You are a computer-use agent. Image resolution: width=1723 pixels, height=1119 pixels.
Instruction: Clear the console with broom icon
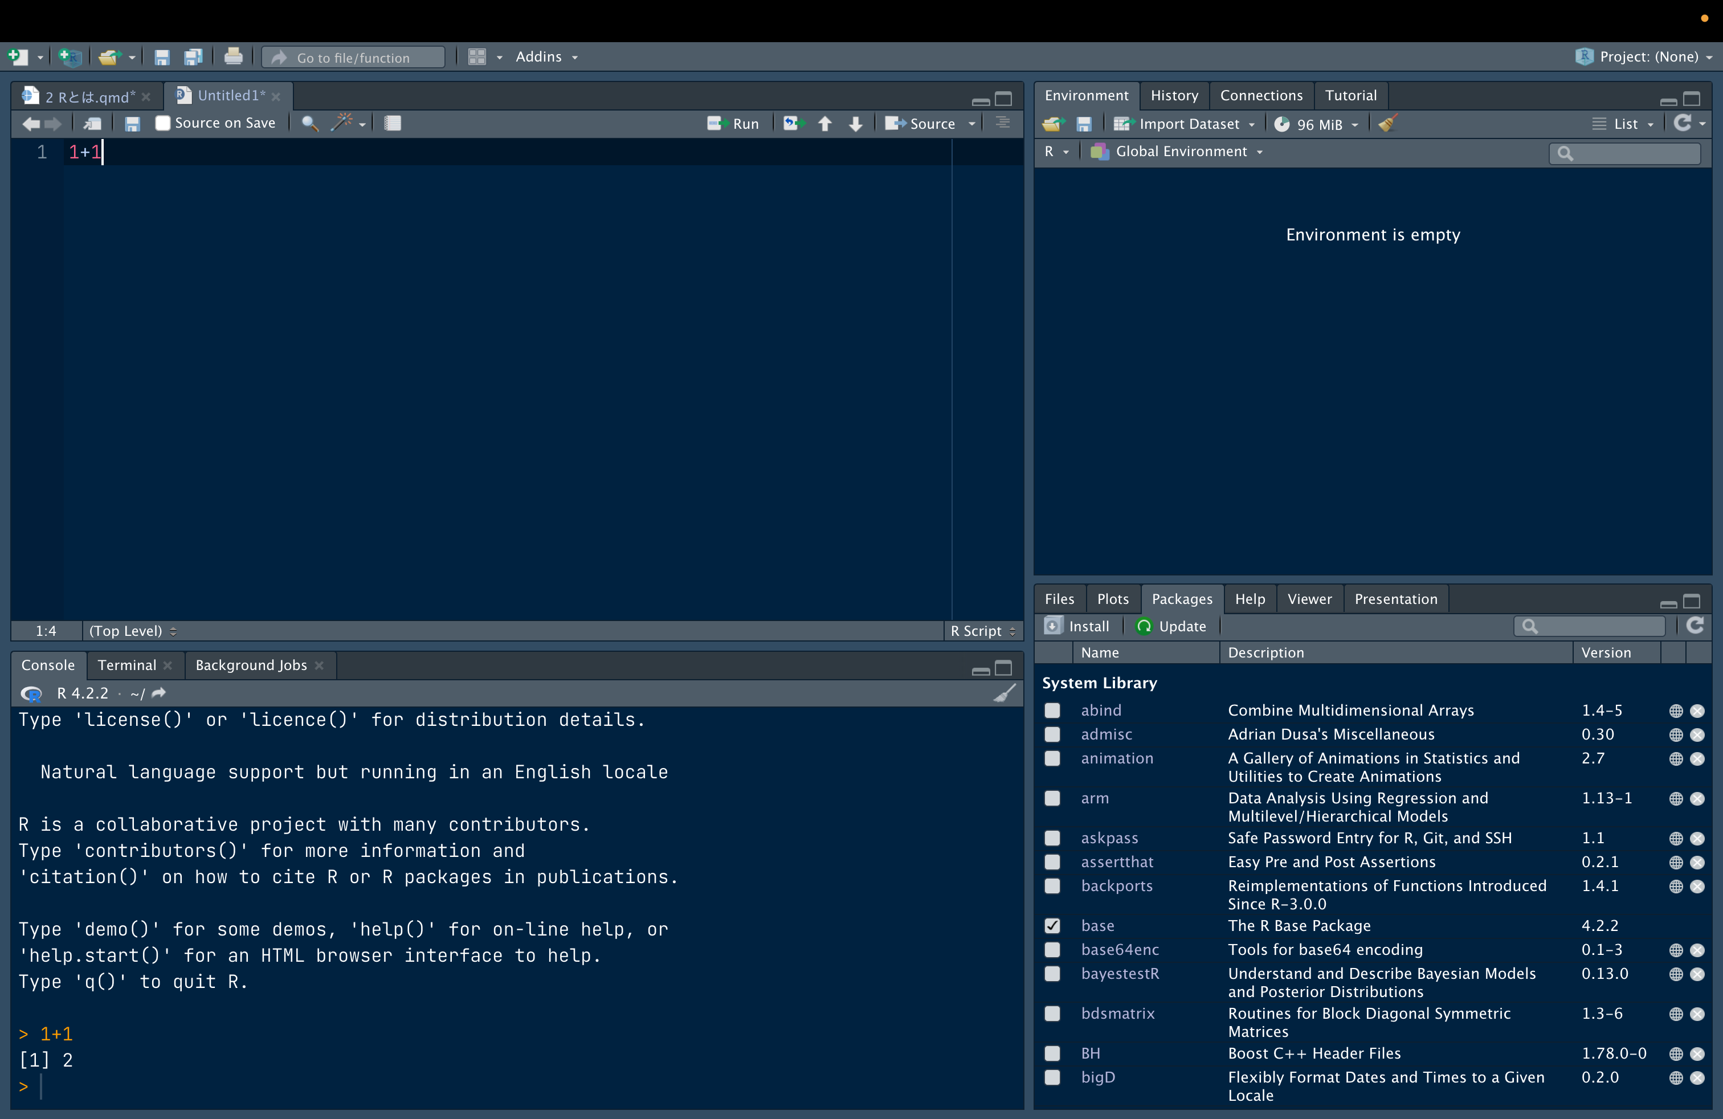tap(1004, 693)
